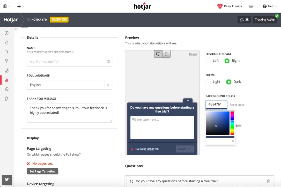Screen dimensions: 281x187
Task: Switch preview to desktop view
Action: (x=158, y=54)
